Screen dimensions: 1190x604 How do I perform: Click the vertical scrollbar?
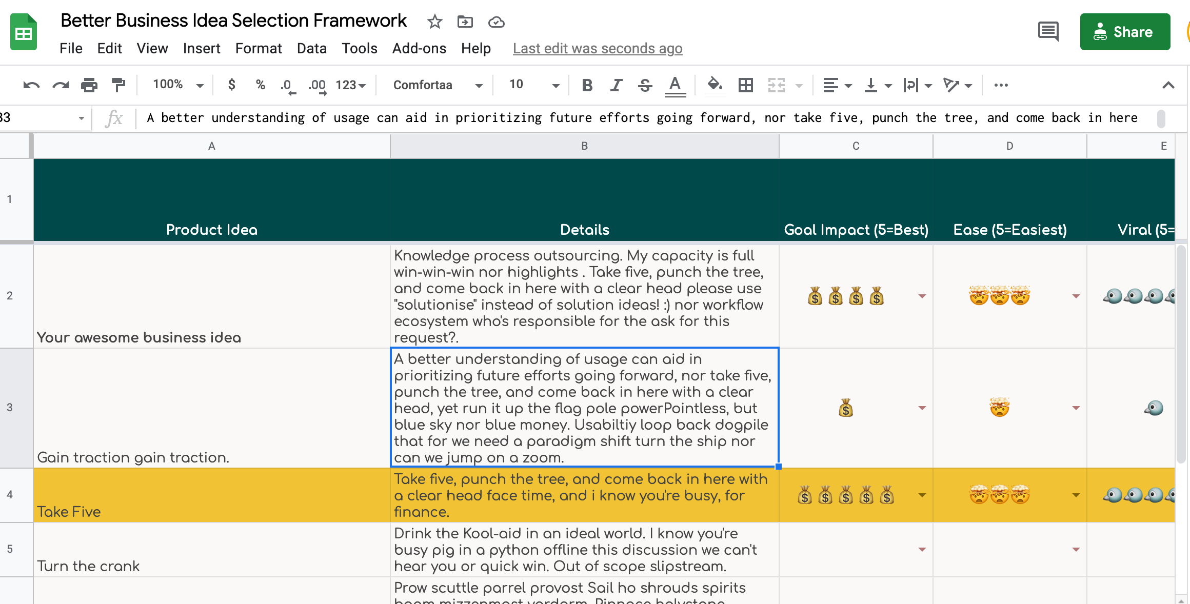pos(1181,354)
